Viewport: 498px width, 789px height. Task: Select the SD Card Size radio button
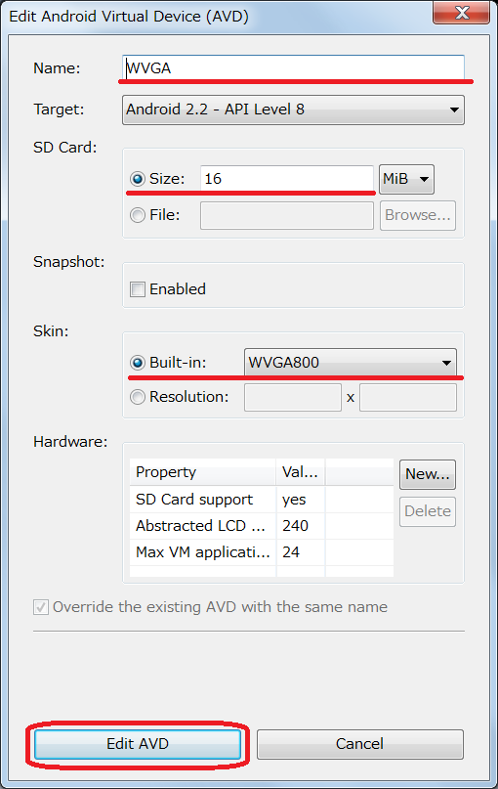tap(137, 179)
